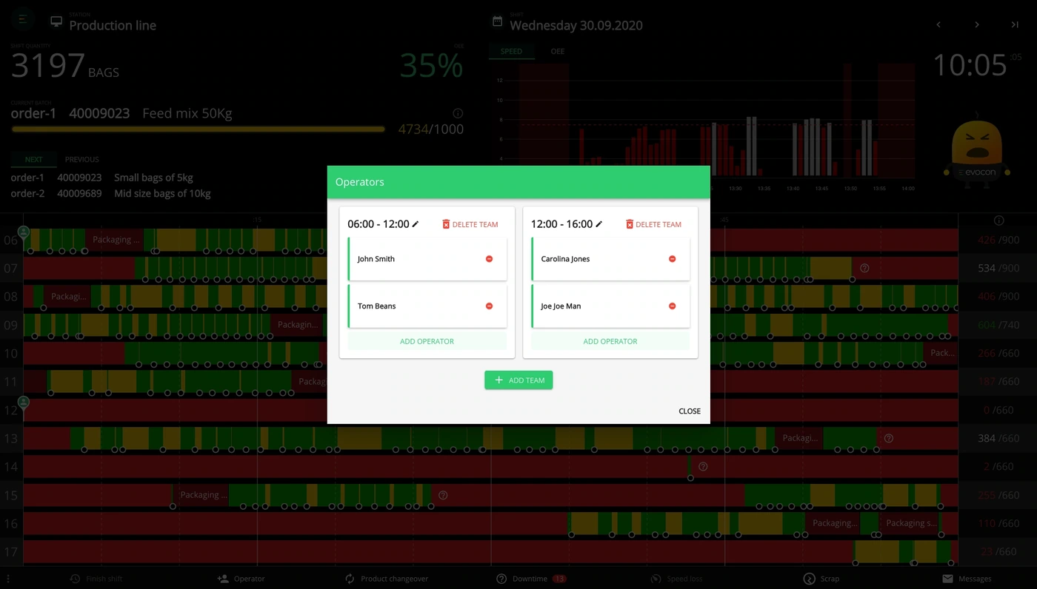The image size is (1037, 589).
Task: Go to next shift arrow
Action: pos(977,24)
